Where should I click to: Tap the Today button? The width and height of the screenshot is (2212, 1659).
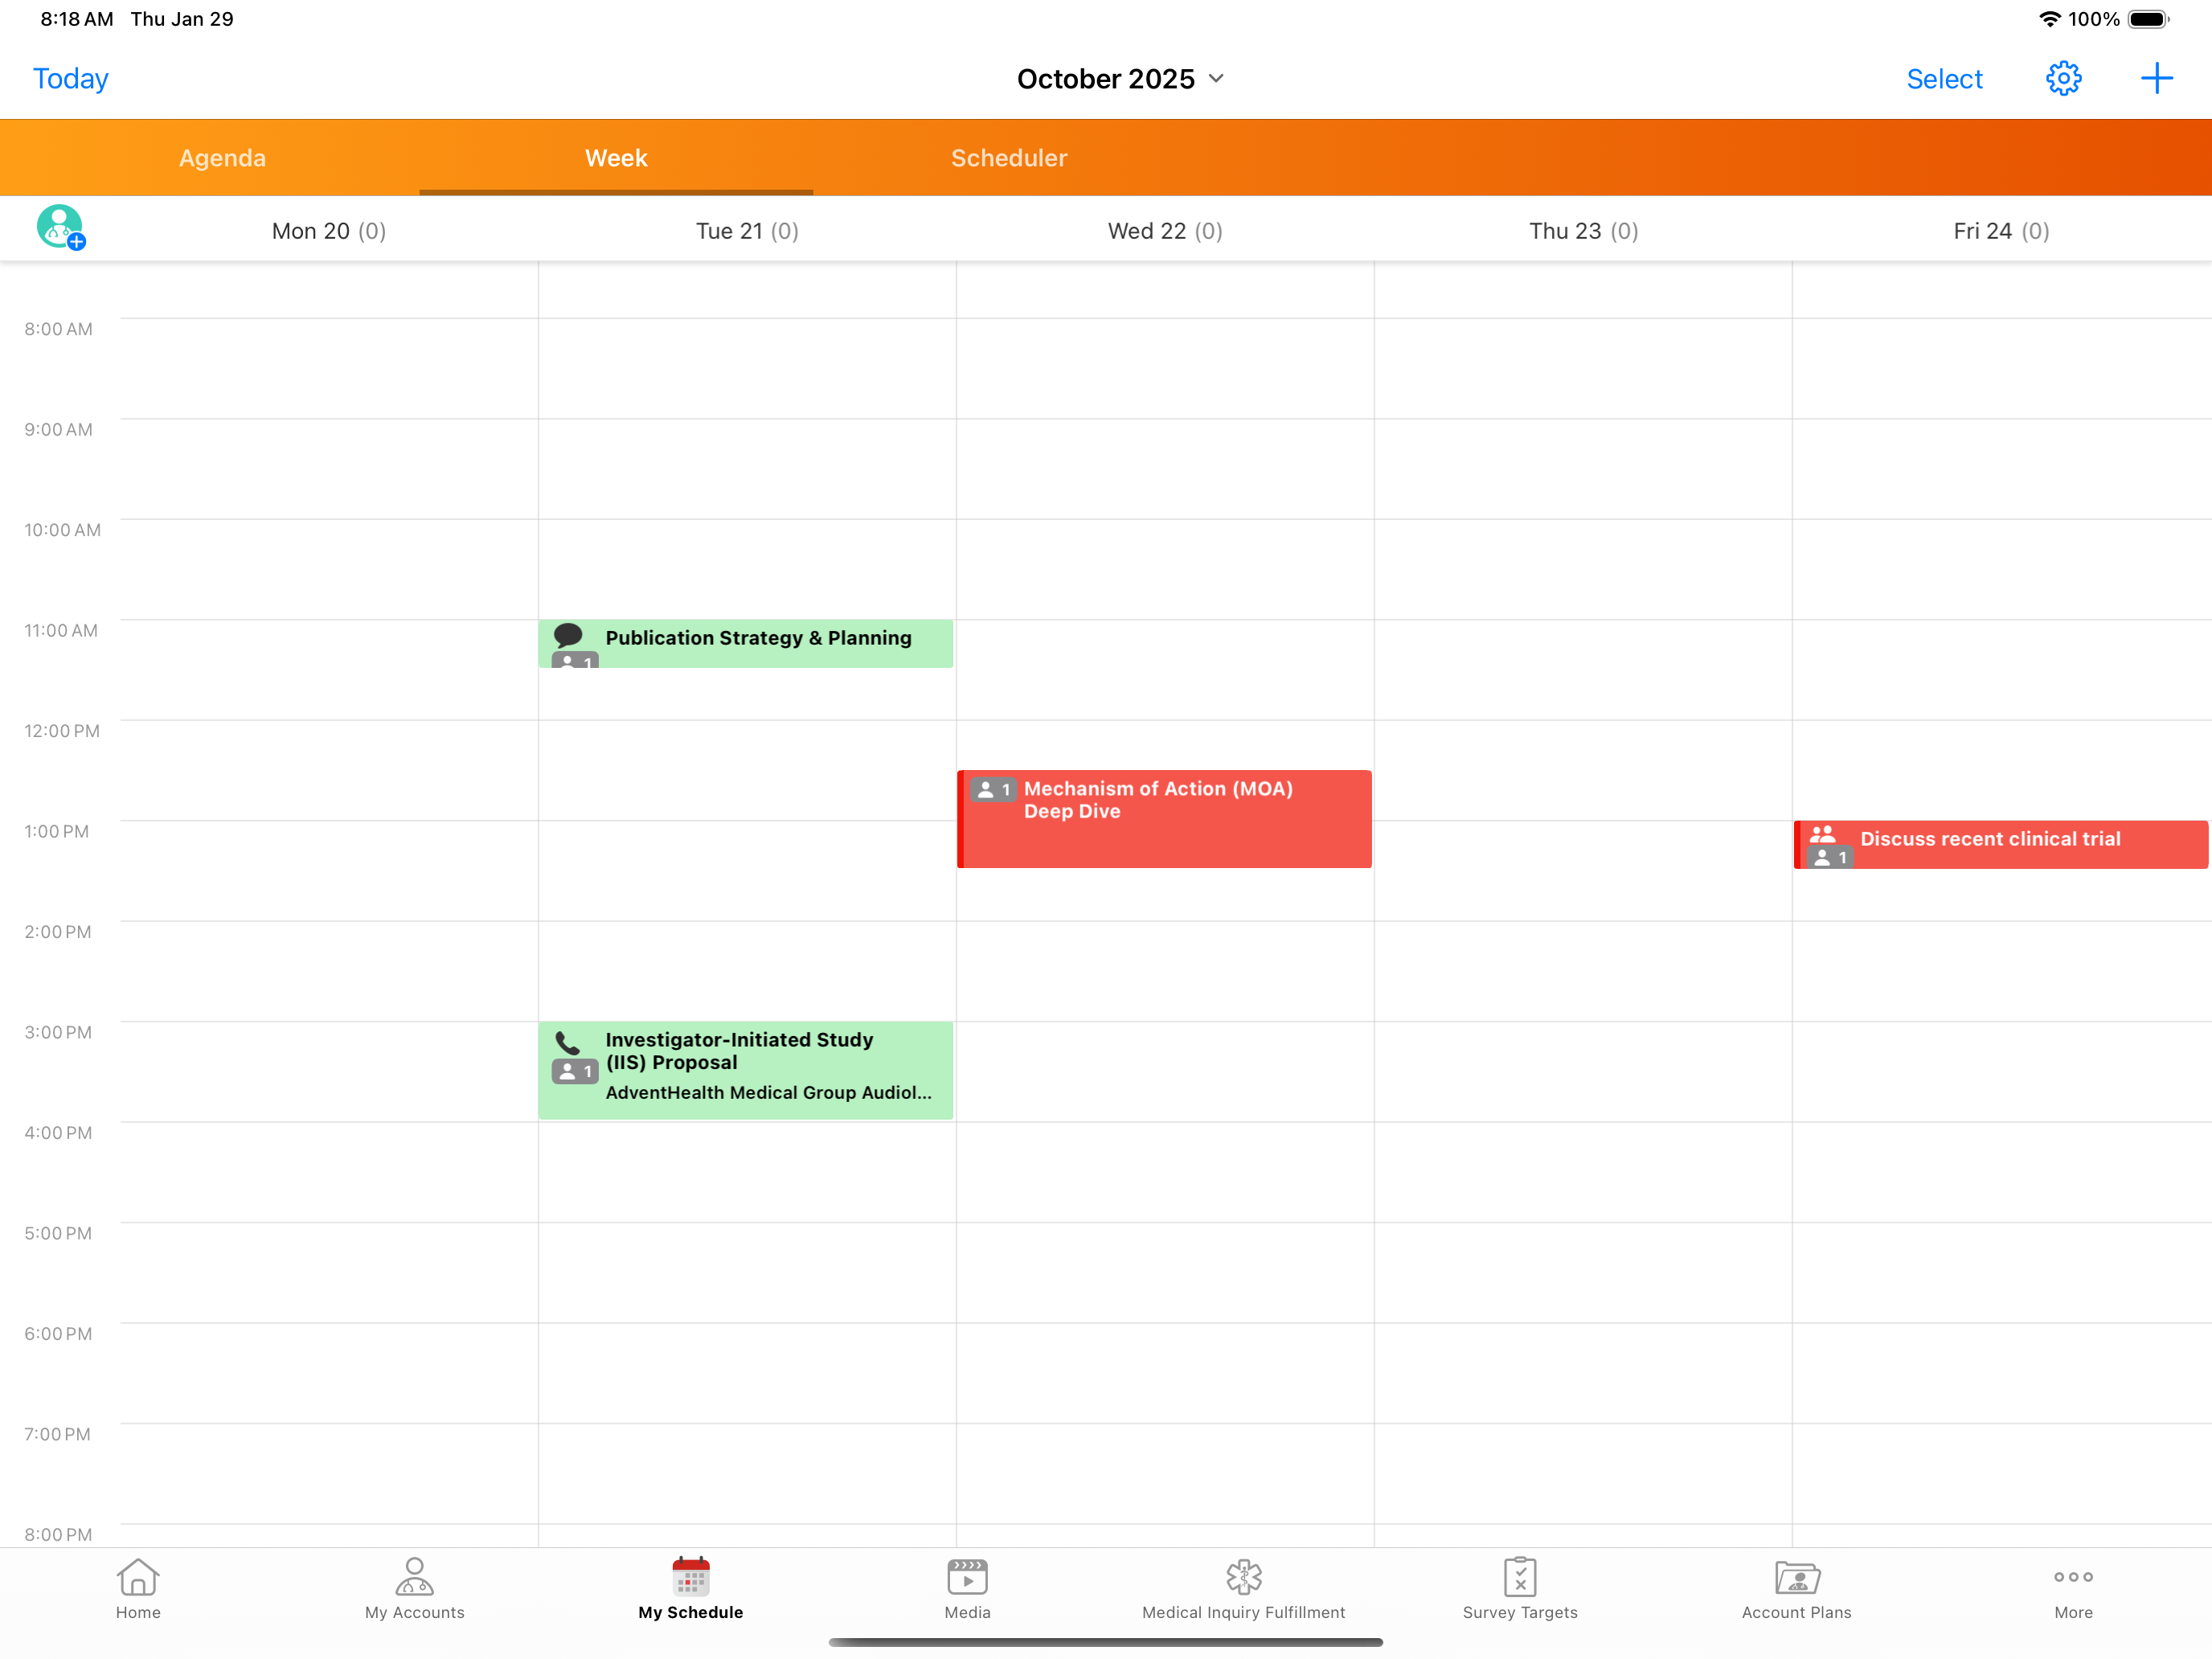click(70, 79)
